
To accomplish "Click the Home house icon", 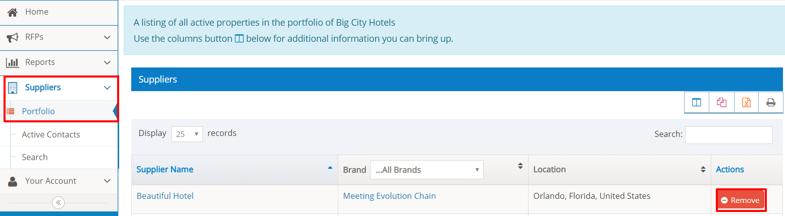I will tap(13, 12).
